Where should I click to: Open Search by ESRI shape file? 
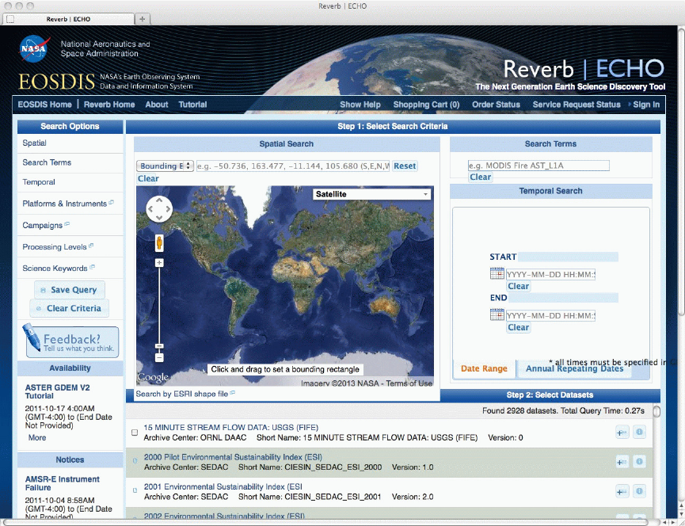[x=181, y=394]
